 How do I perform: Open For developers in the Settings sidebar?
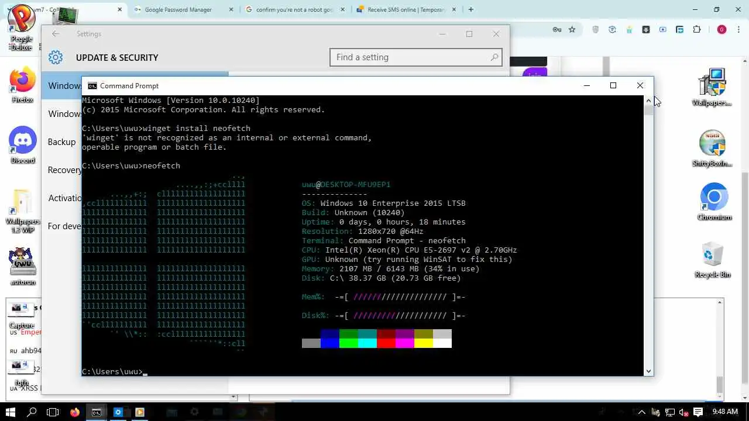(62, 226)
